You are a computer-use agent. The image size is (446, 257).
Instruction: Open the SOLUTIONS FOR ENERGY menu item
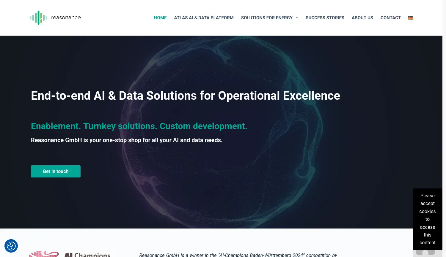[x=267, y=18]
